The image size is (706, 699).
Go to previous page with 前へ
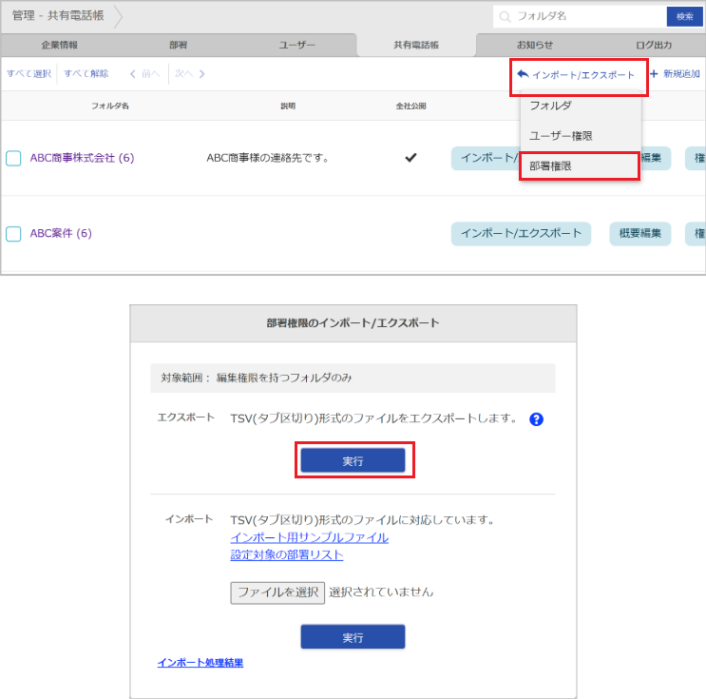[x=145, y=73]
